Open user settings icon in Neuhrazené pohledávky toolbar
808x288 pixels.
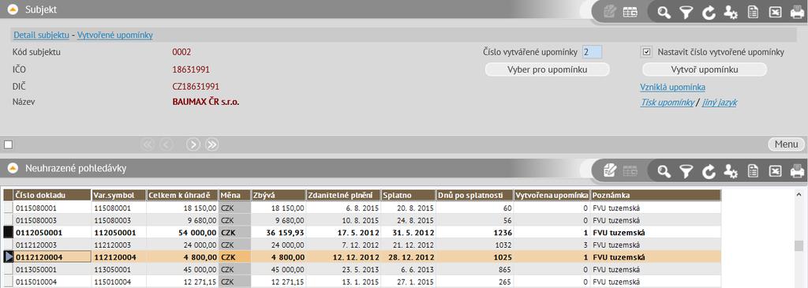tap(730, 170)
